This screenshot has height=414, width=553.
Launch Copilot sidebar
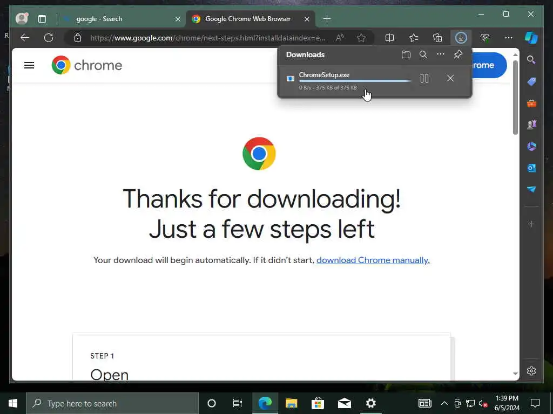[531, 38]
